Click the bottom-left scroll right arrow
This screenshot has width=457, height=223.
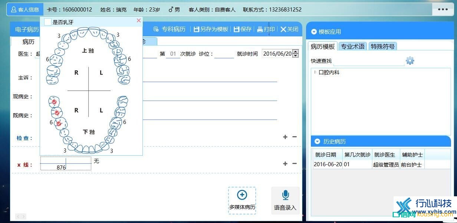23,216
